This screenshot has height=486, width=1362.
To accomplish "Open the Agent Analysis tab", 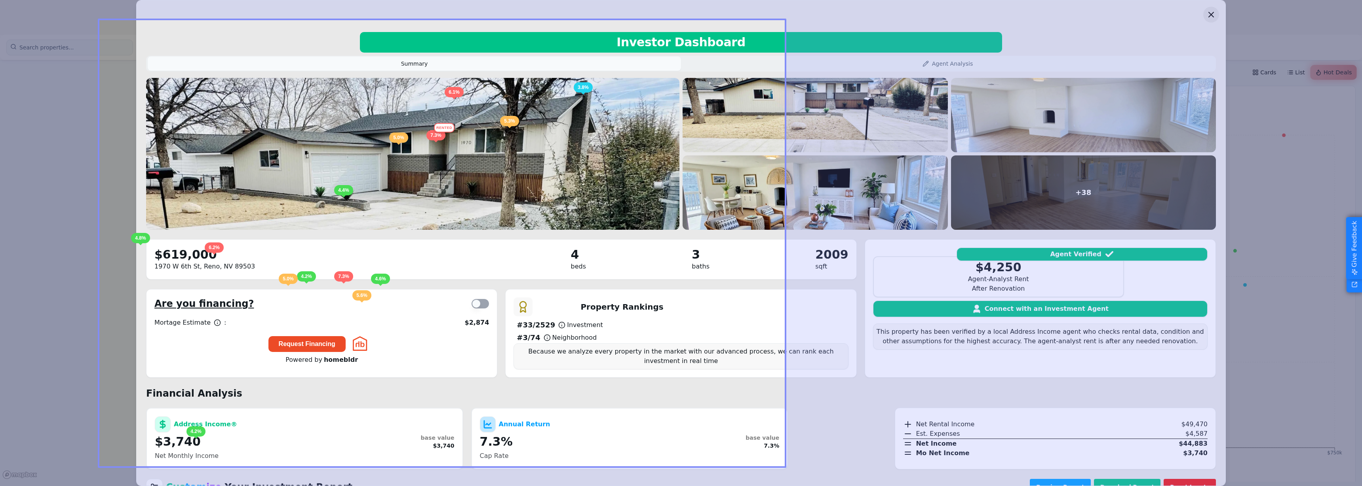I will click(947, 64).
